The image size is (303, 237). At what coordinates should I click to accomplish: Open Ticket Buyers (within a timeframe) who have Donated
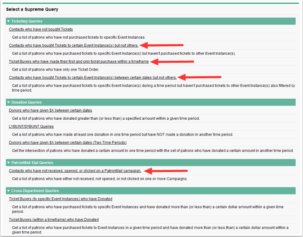click(54, 219)
